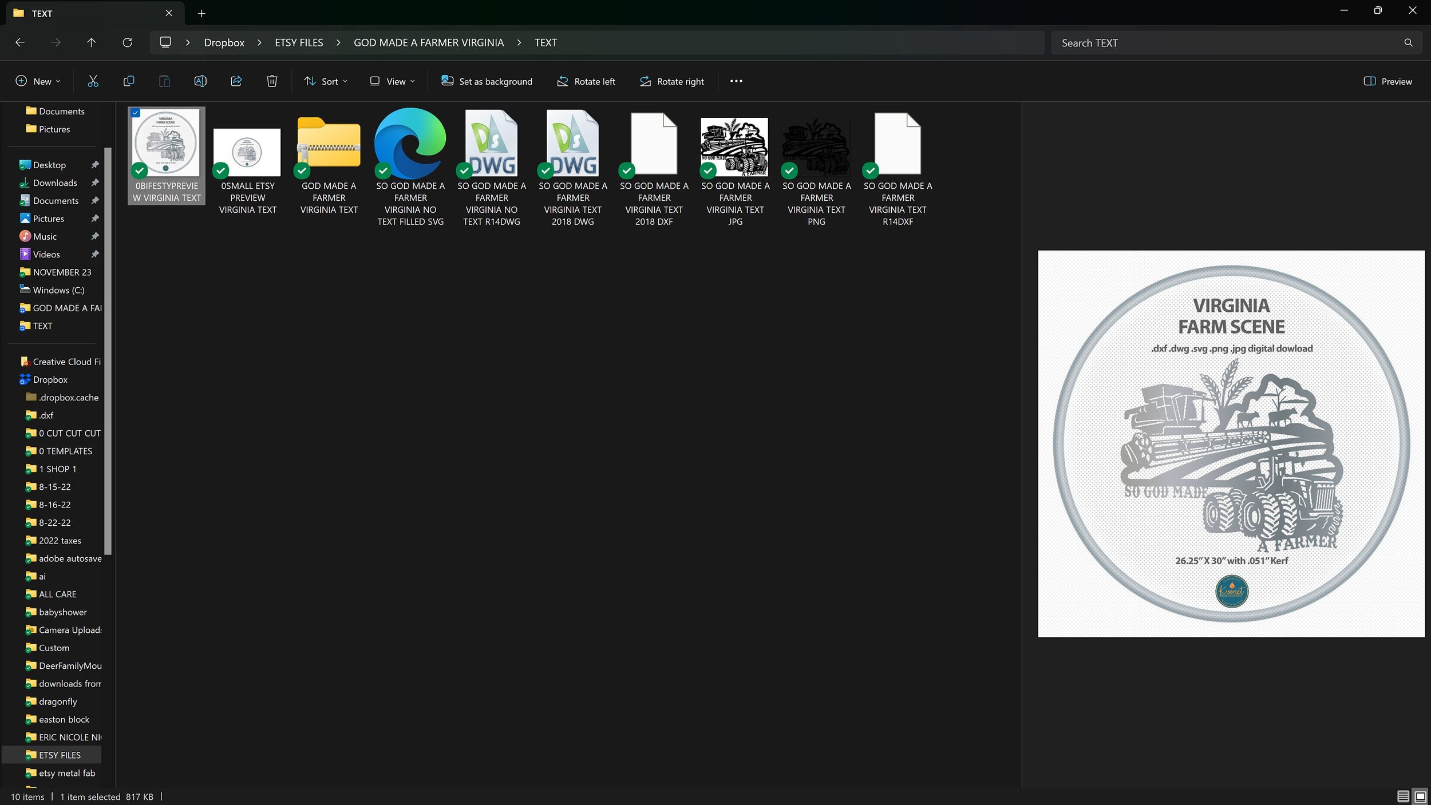Click the Share icon

[x=236, y=81]
